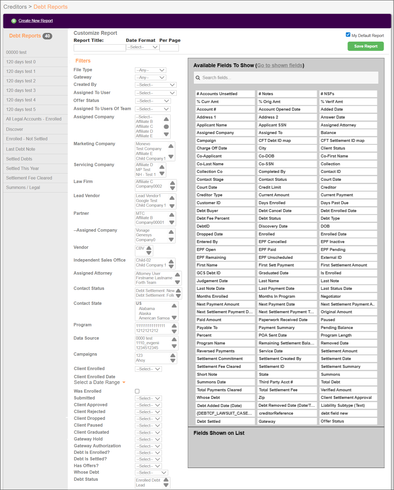The image size is (394, 490).
Task: Click the orange Date Range triangle icon
Action: click(124, 383)
